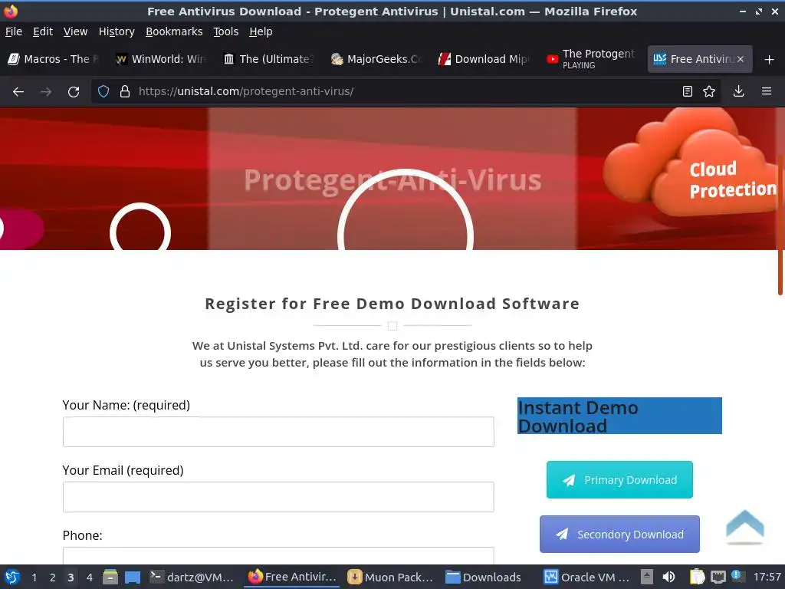Open the dartz@VM terminal taskbar item
This screenshot has width=785, height=589.
click(x=192, y=577)
